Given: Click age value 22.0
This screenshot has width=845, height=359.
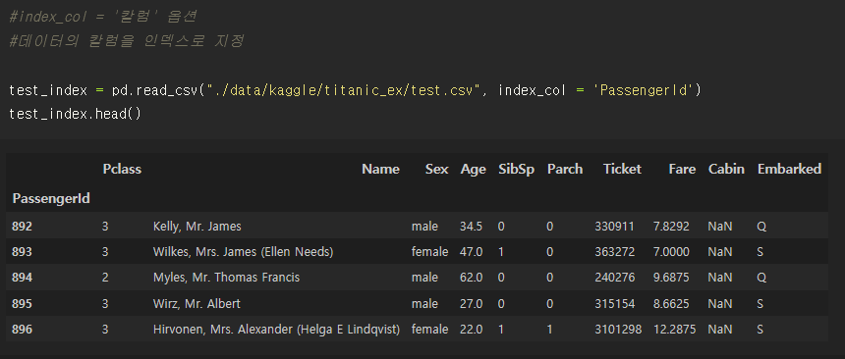Looking at the screenshot, I should [x=471, y=330].
